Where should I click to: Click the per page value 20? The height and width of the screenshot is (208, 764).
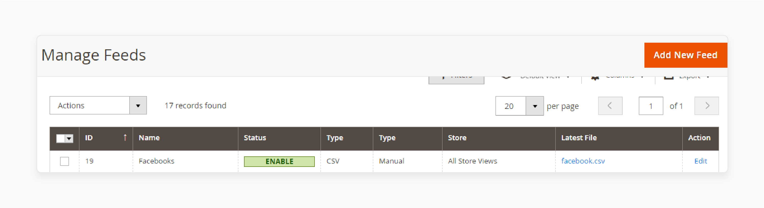tap(511, 106)
